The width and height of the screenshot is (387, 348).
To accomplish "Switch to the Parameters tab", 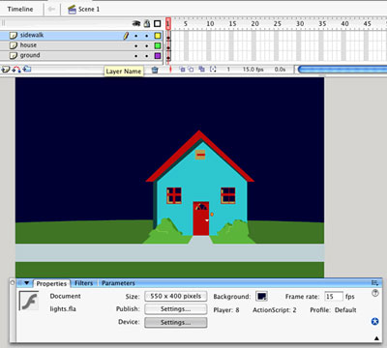I will coord(118,283).
